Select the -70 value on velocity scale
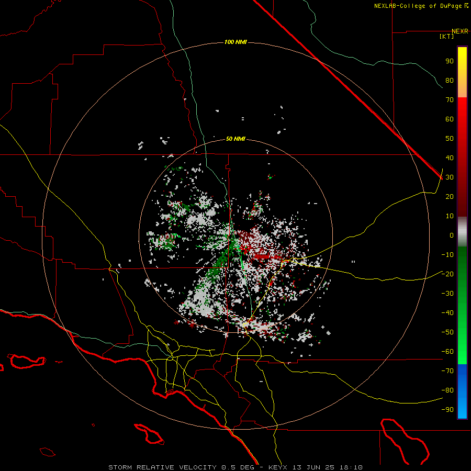This screenshot has width=471, height=471. pyautogui.click(x=447, y=371)
